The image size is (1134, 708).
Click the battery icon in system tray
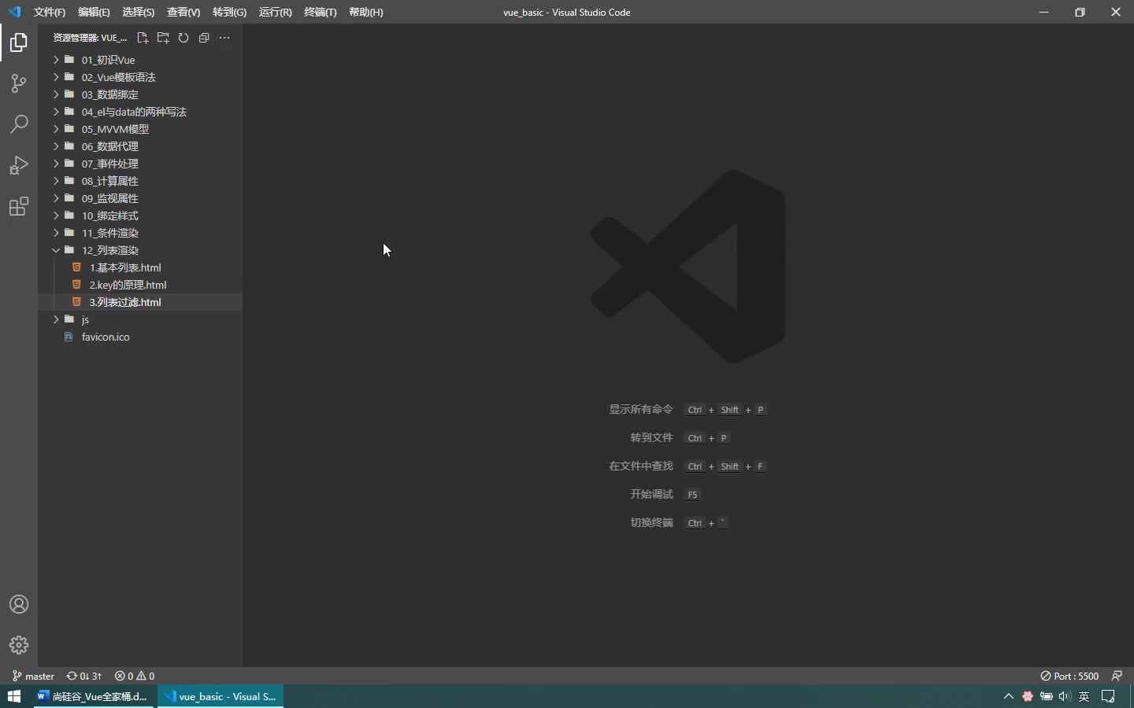point(1047,696)
